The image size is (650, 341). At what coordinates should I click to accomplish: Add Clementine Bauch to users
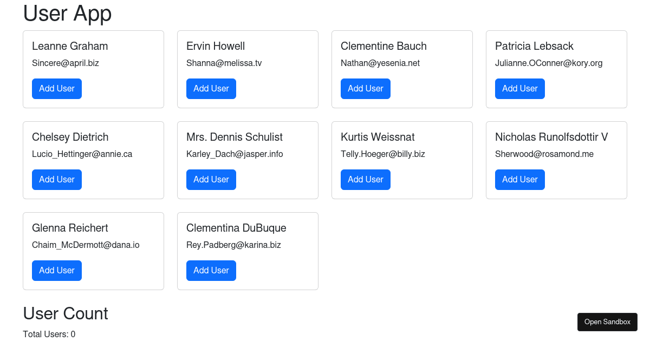pos(366,89)
